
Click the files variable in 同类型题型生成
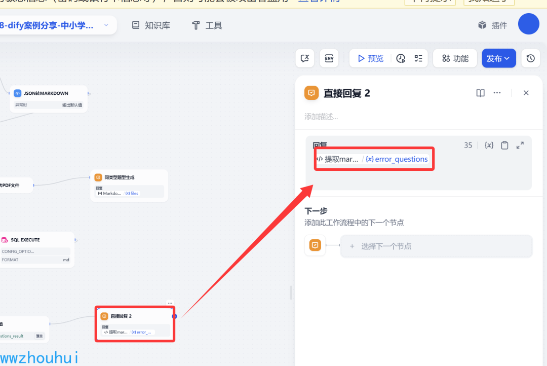132,194
